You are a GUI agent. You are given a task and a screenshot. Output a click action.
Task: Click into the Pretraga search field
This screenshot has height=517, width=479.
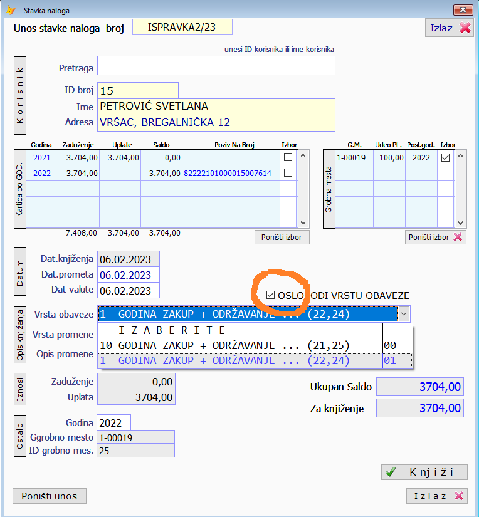click(x=216, y=66)
